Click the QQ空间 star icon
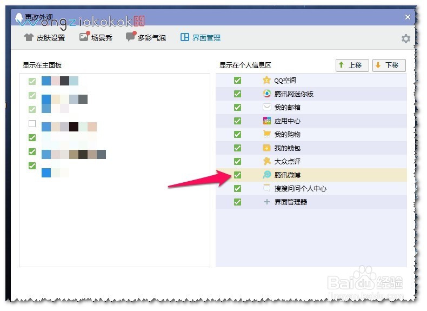Screen dimensions: 427x311 click(x=266, y=80)
